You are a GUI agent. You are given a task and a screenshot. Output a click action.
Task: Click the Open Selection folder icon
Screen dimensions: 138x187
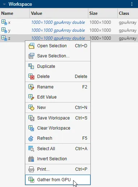31,46
